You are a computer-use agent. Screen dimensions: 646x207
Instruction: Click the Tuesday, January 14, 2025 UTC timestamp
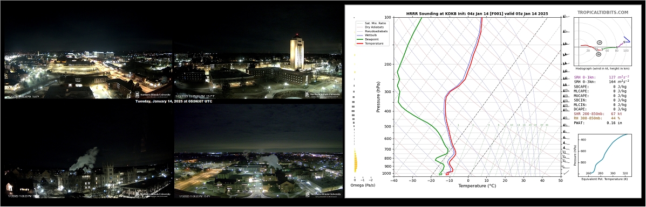(x=173, y=101)
